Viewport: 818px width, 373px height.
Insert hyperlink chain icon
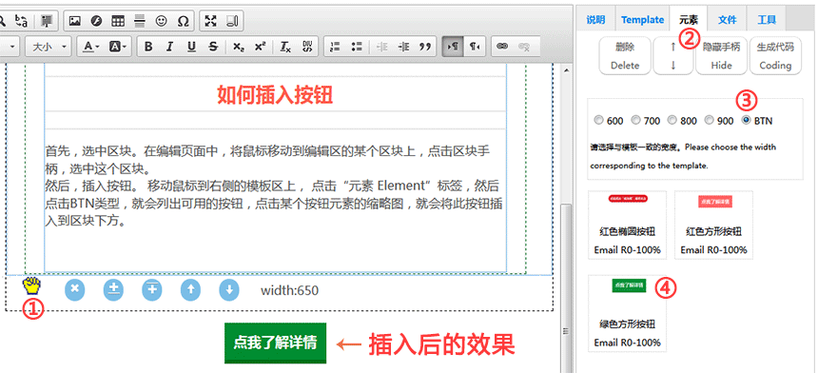point(502,47)
